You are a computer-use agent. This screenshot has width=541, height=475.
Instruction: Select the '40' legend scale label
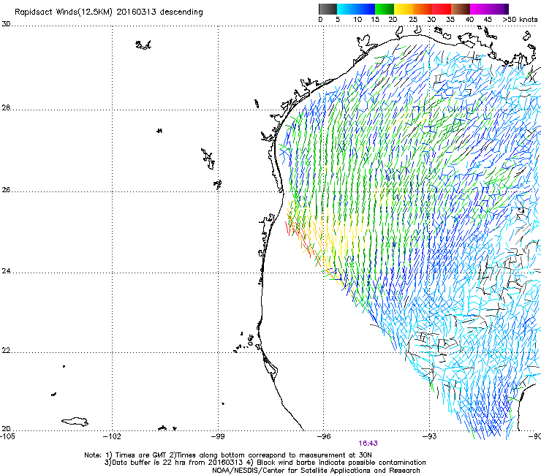click(x=469, y=20)
